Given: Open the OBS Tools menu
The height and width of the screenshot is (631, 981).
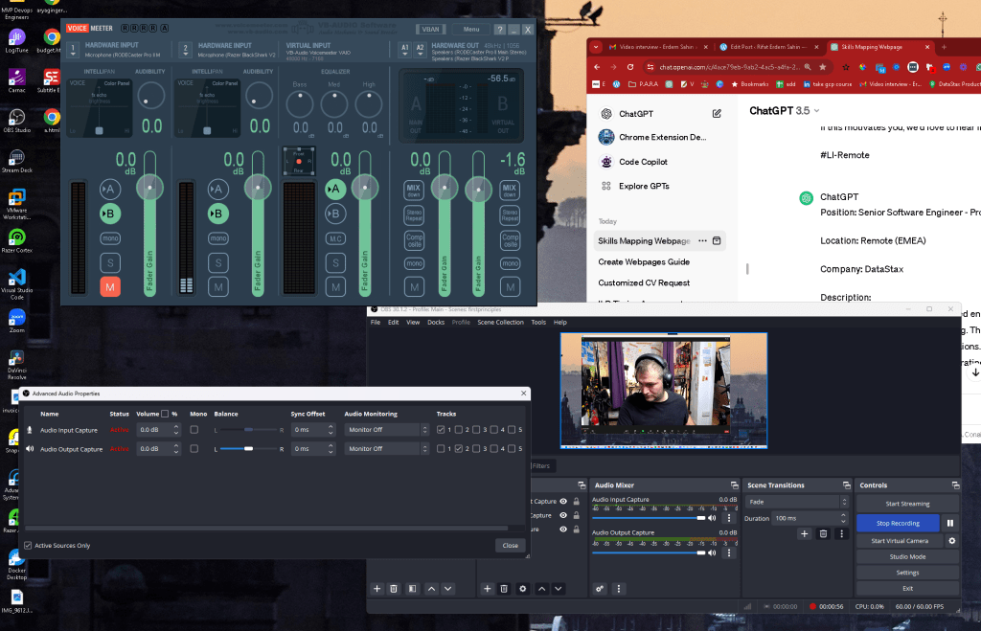Looking at the screenshot, I should tap(538, 322).
